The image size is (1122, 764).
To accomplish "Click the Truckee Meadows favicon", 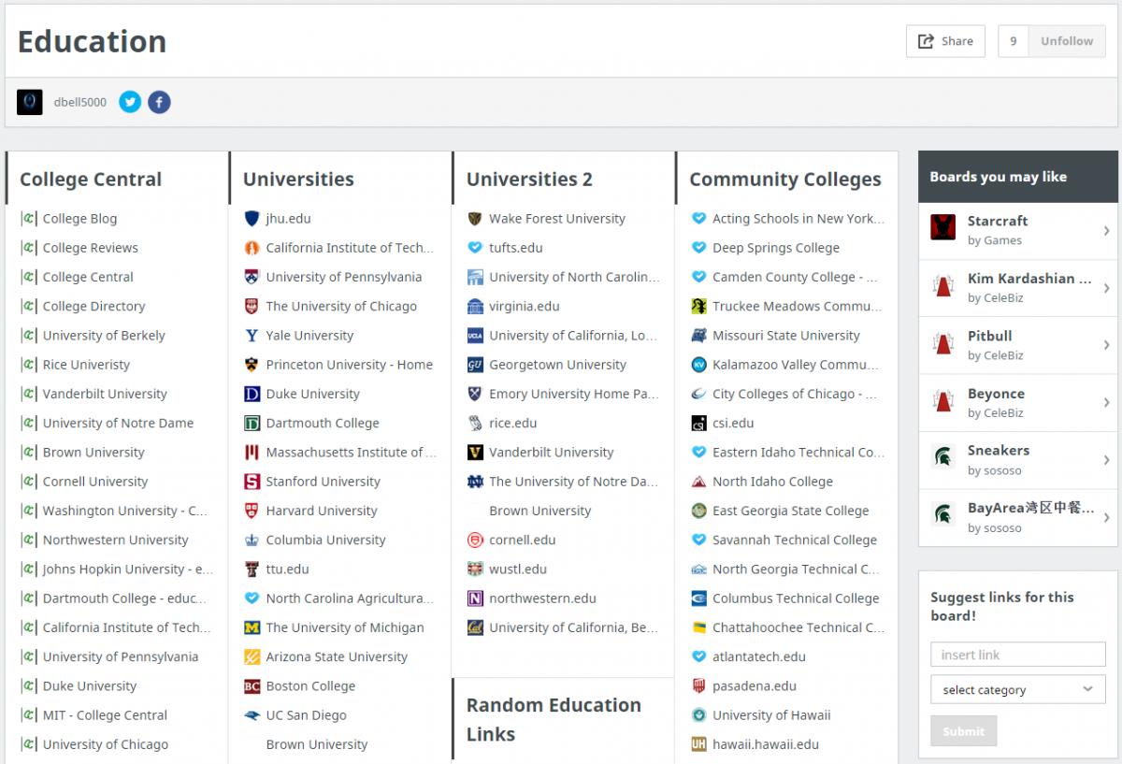I will click(698, 306).
